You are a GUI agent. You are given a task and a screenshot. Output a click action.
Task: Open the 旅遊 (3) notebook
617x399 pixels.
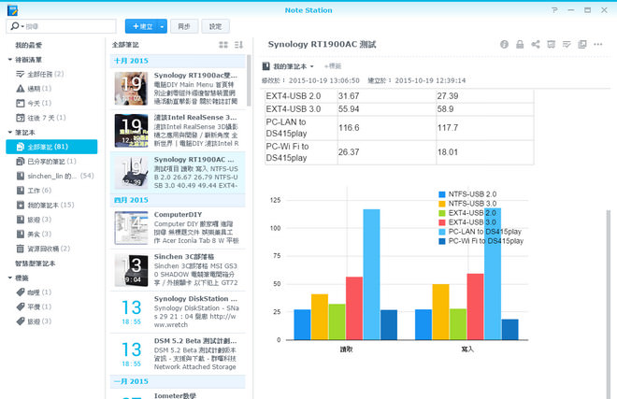point(34,220)
